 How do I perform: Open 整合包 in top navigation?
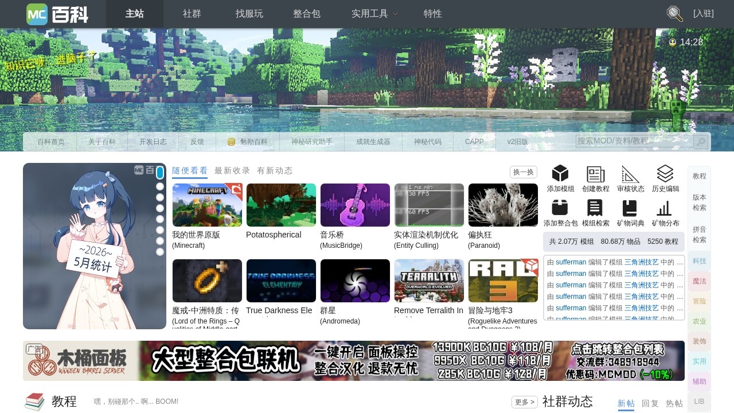point(307,14)
